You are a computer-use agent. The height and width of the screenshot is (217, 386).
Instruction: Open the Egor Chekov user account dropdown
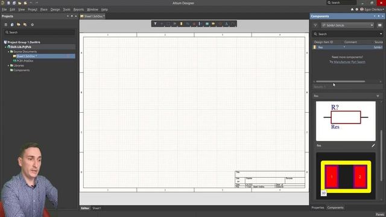373,10
